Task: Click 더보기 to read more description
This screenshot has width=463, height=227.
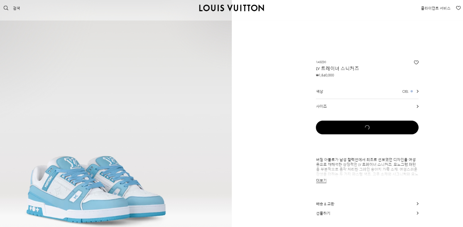Action: click(321, 181)
